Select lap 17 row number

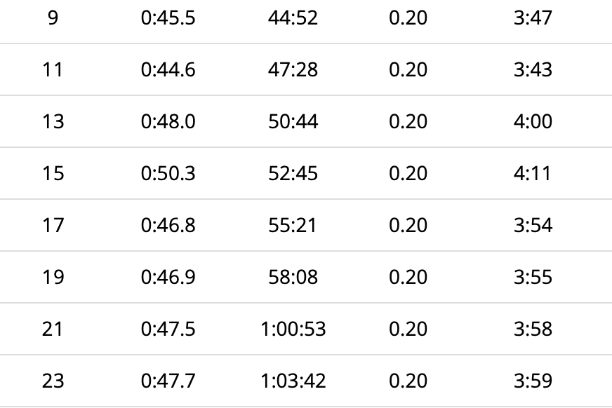click(53, 225)
